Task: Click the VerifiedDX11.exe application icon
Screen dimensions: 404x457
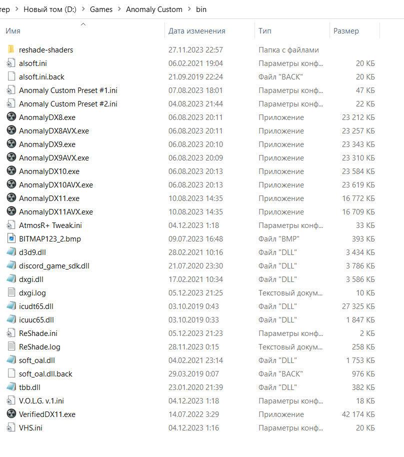Action: 11,414
